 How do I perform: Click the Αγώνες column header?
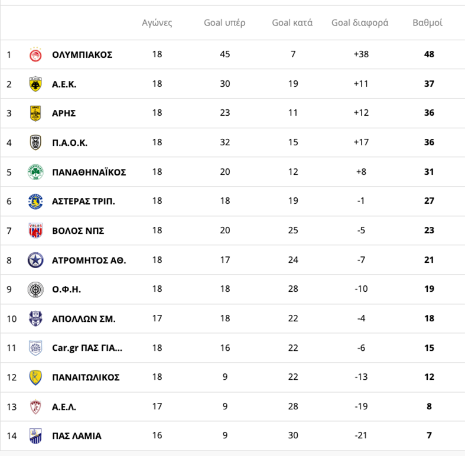157,23
